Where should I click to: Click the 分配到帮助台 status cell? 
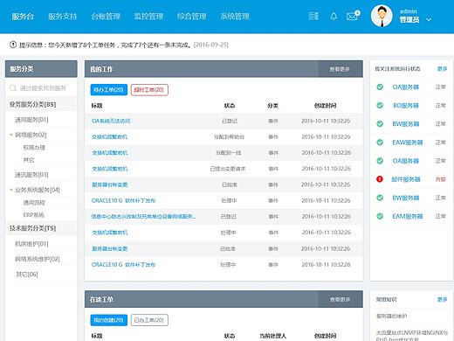pos(229,136)
